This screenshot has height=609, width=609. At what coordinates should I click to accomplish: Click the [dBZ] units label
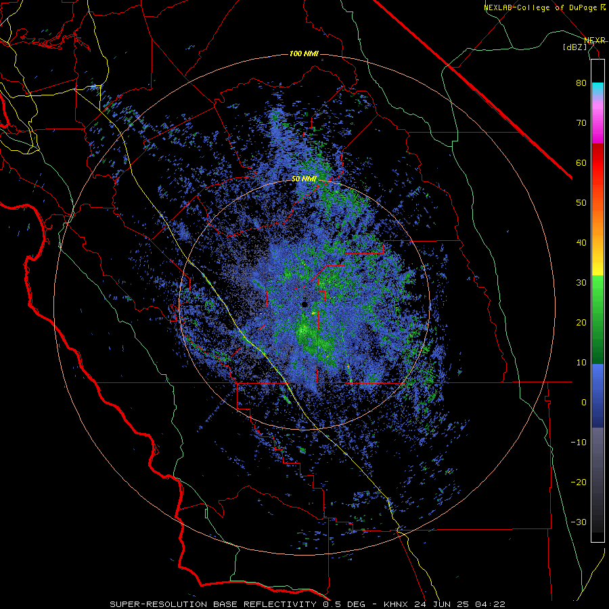point(574,47)
